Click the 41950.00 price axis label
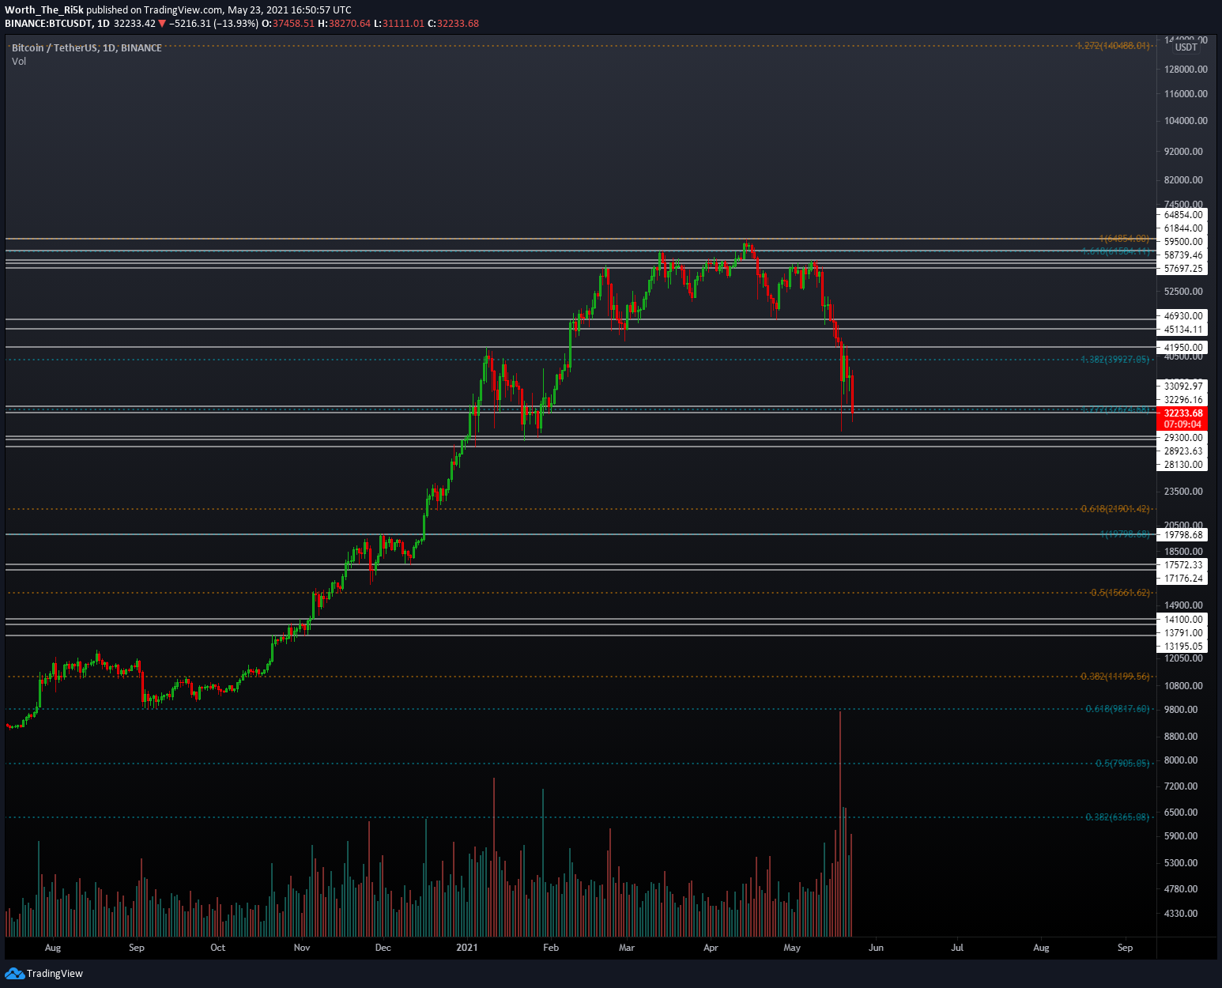Viewport: 1222px width, 988px height. pos(1183,348)
